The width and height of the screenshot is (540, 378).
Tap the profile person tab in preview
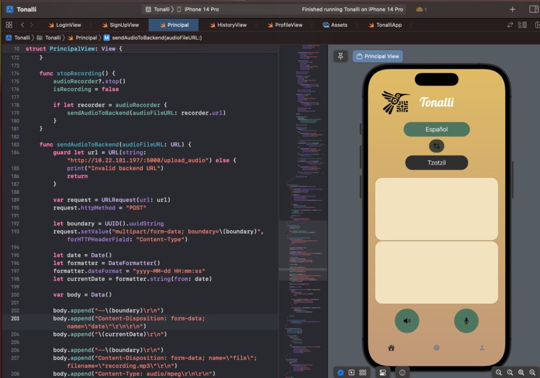click(482, 348)
